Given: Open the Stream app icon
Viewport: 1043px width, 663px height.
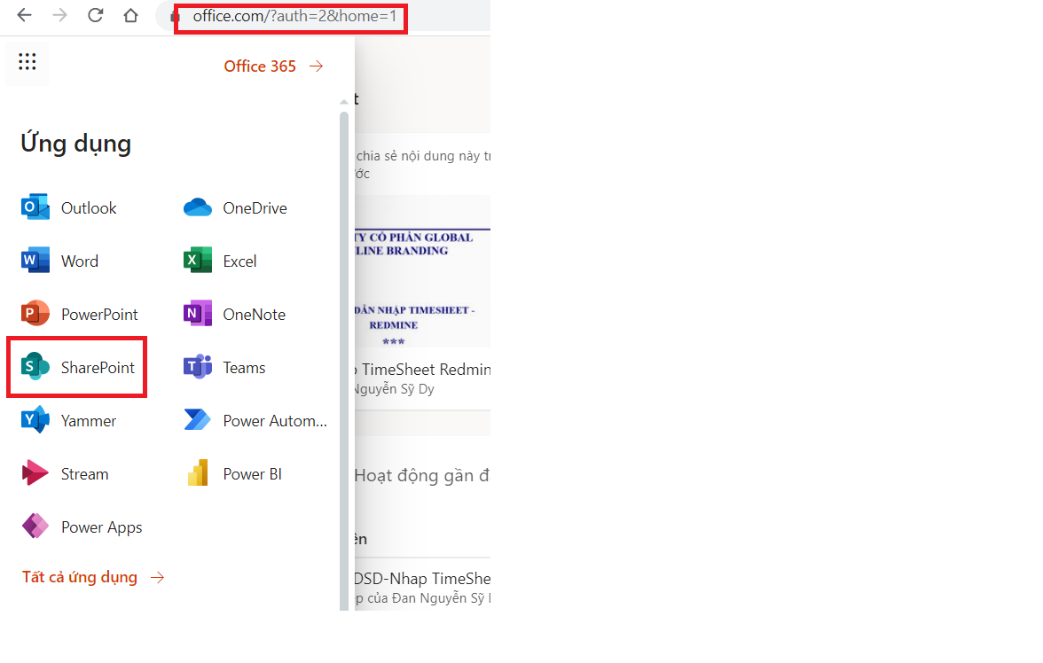Looking at the screenshot, I should (x=35, y=473).
